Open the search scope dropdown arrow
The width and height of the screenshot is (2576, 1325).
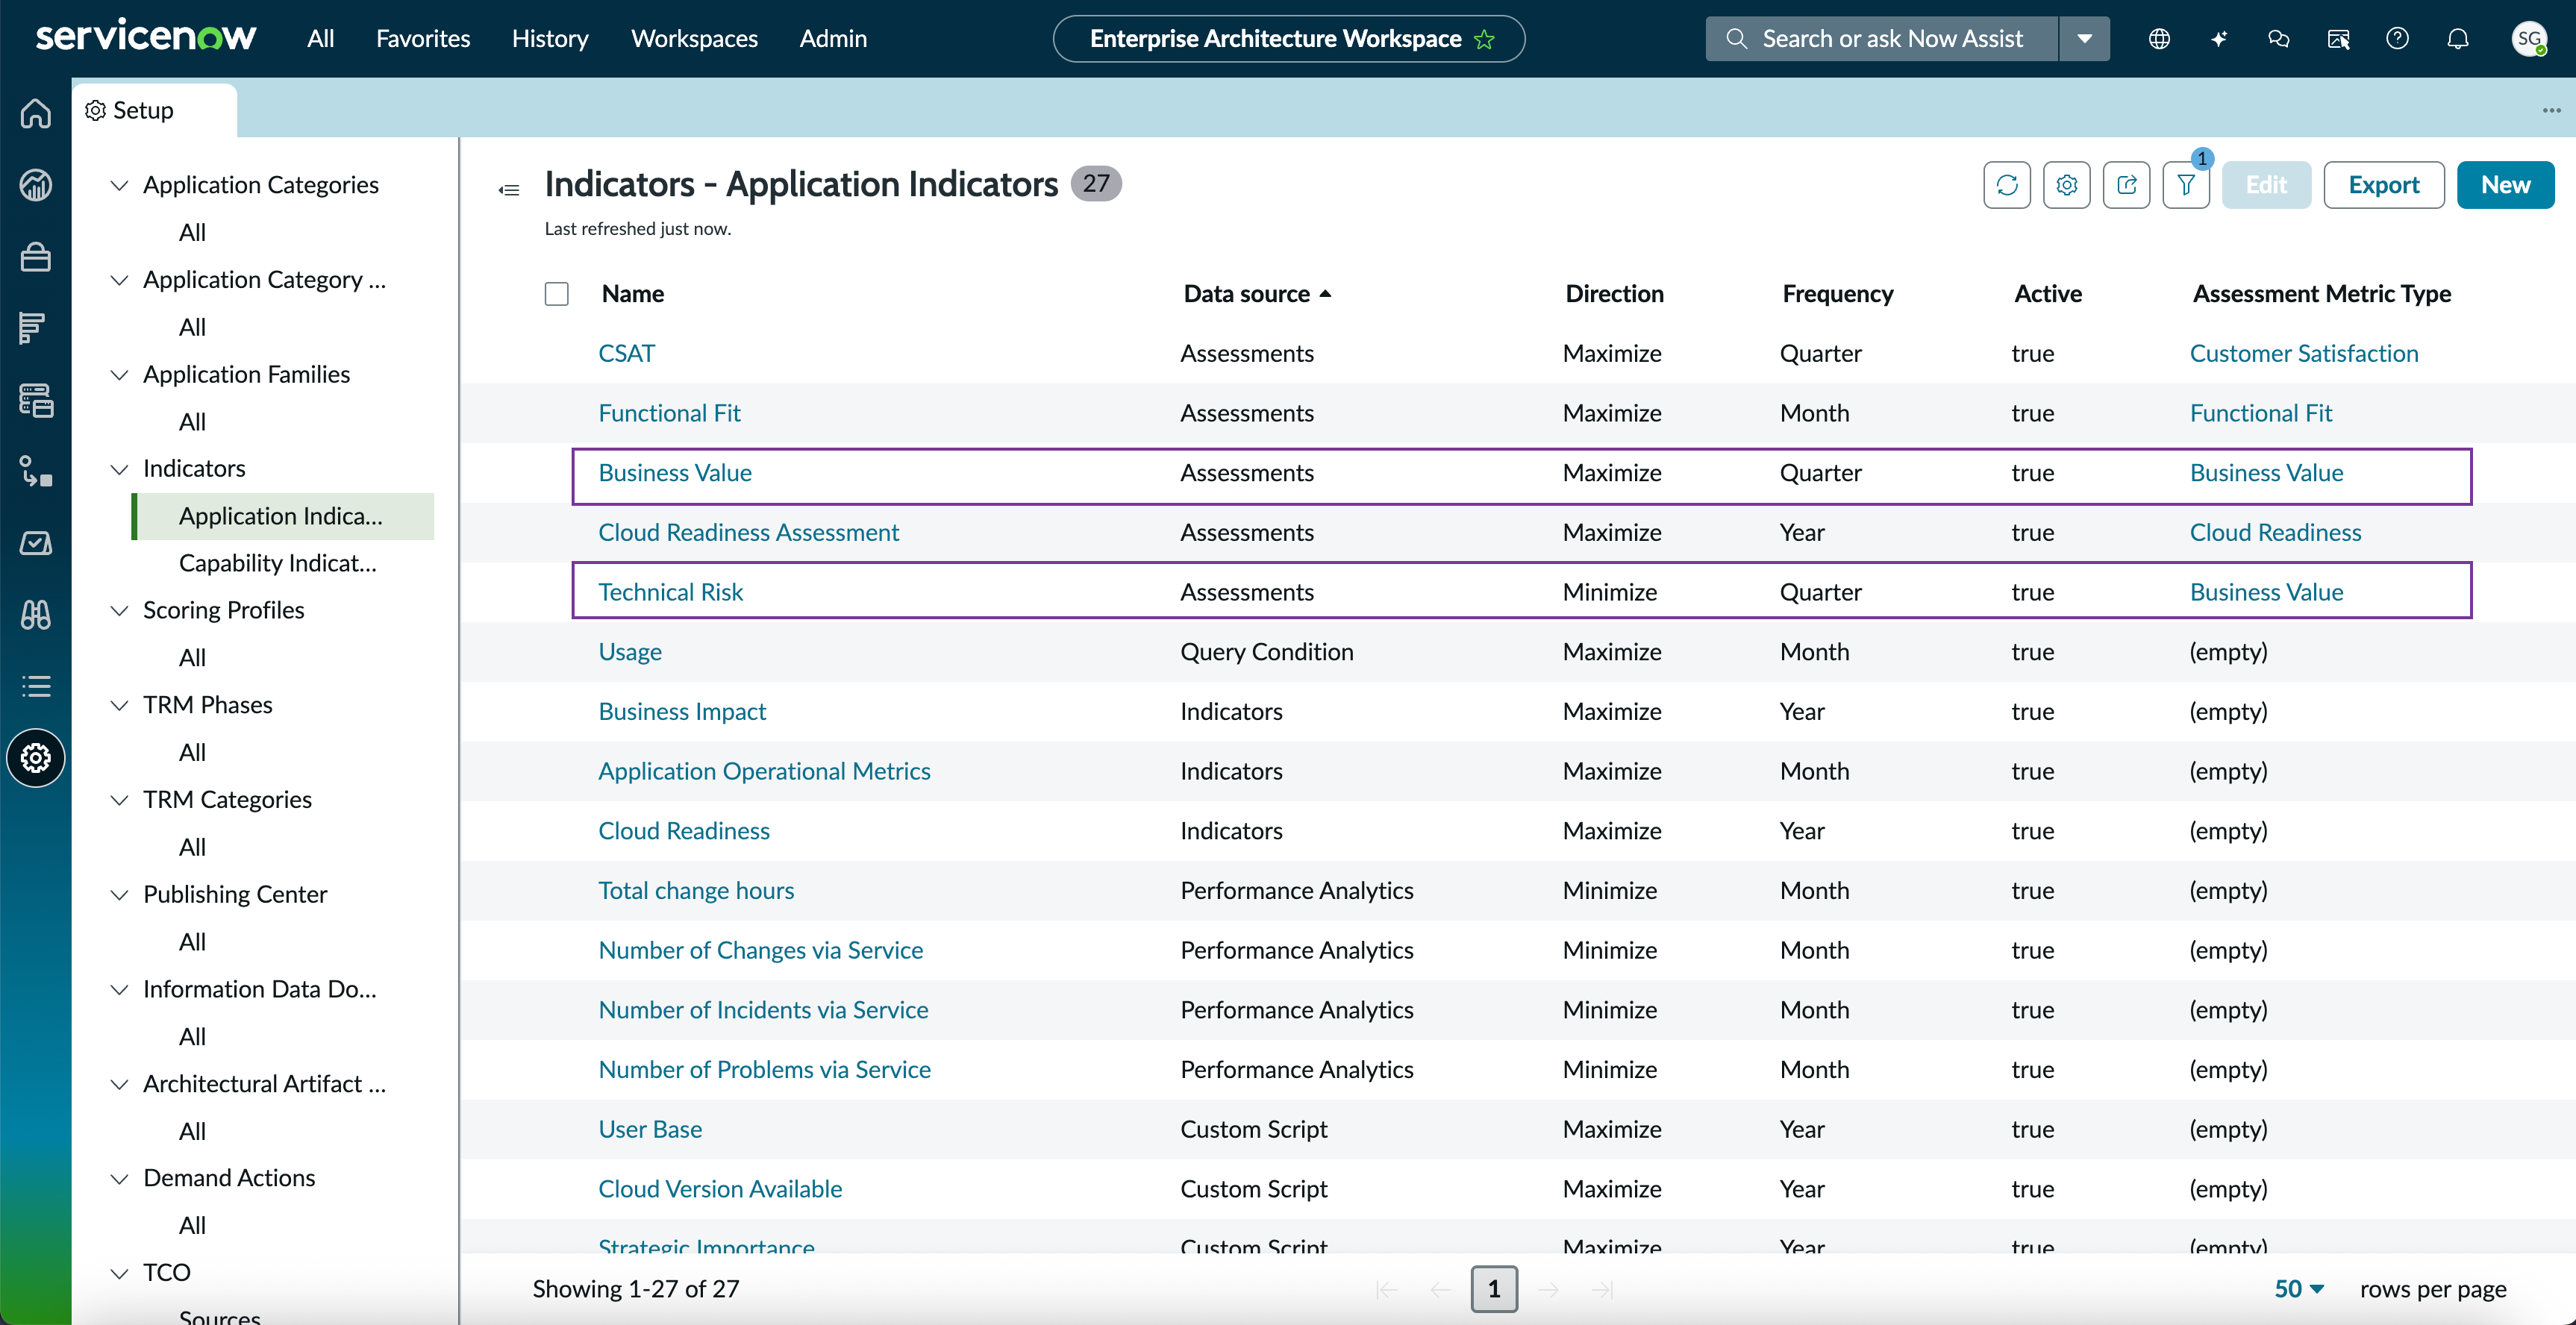pyautogui.click(x=2085, y=39)
